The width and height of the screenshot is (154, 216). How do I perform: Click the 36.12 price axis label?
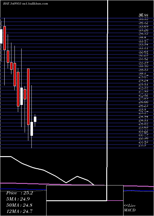click(143, 23)
